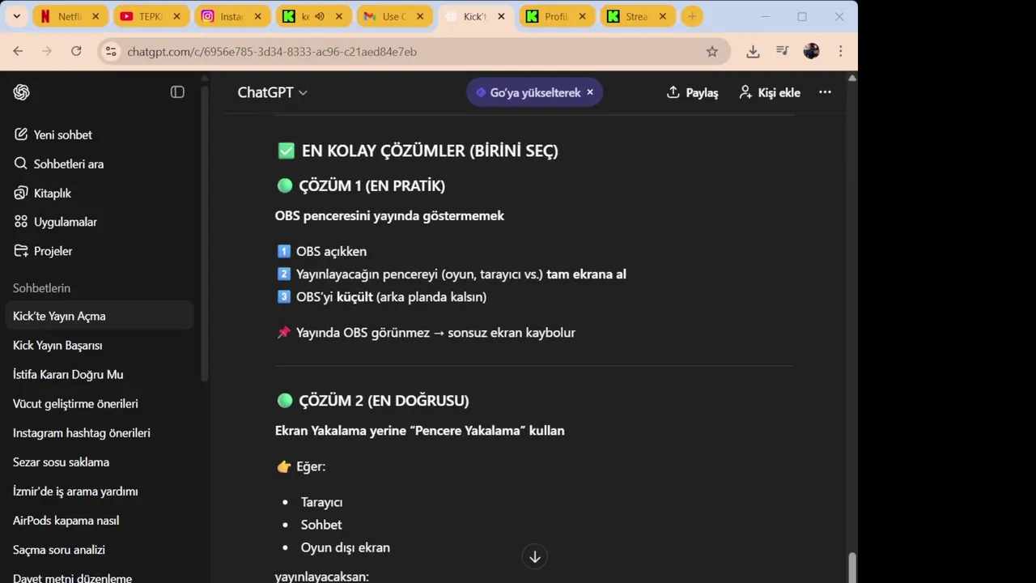Open Kitaplık library
This screenshot has height=583, width=1036.
click(43, 193)
